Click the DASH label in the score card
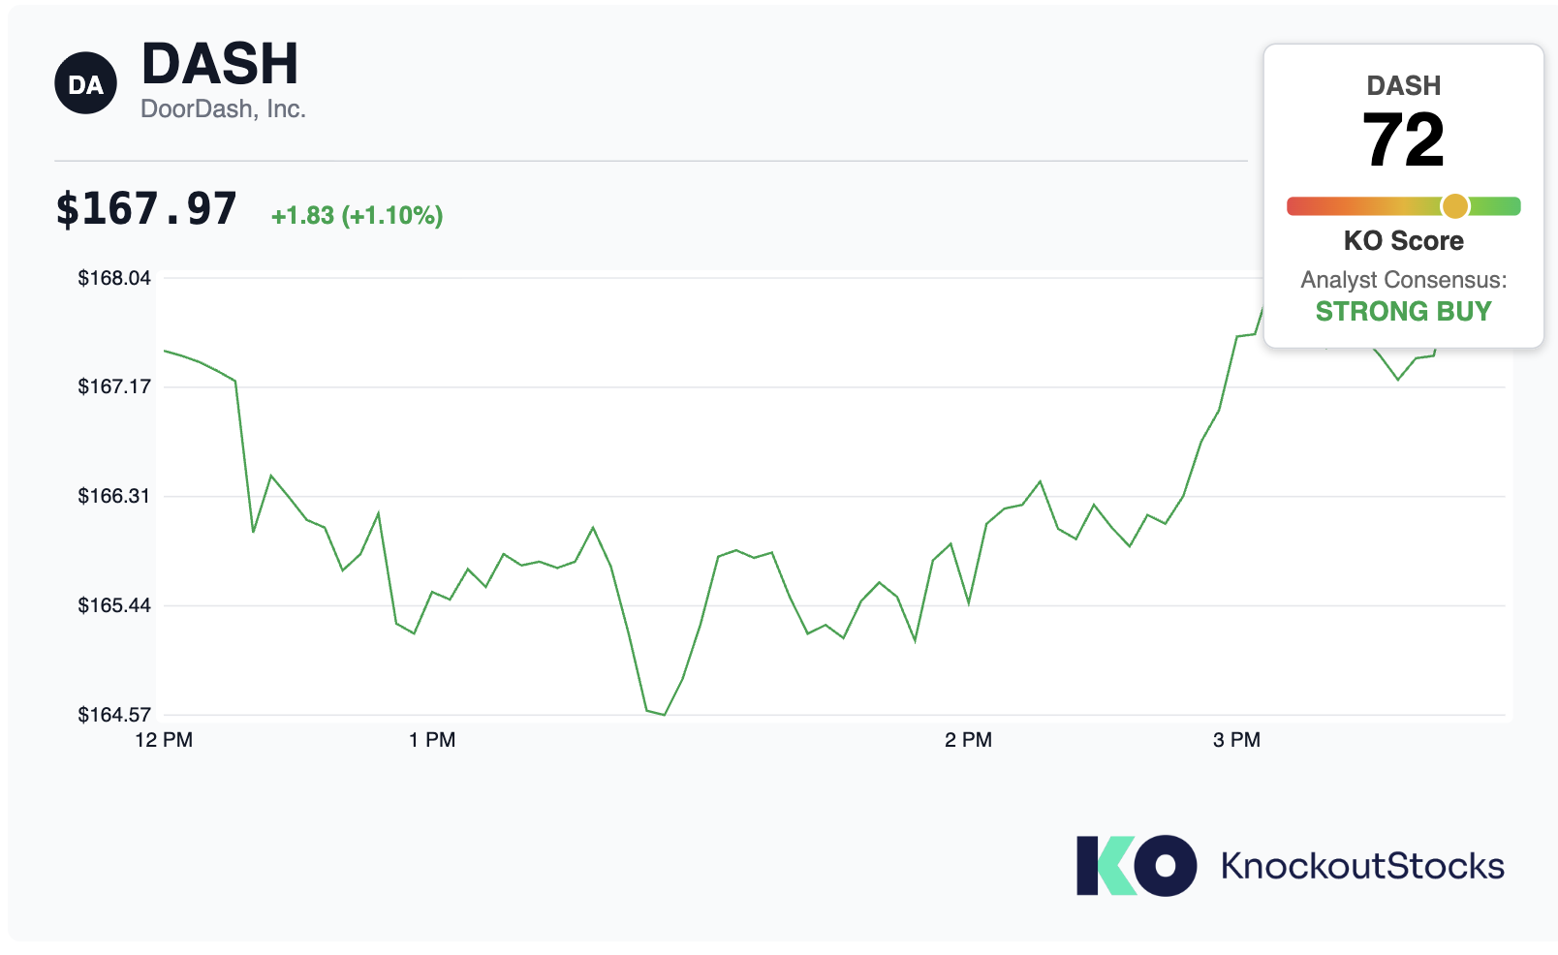 (x=1403, y=86)
